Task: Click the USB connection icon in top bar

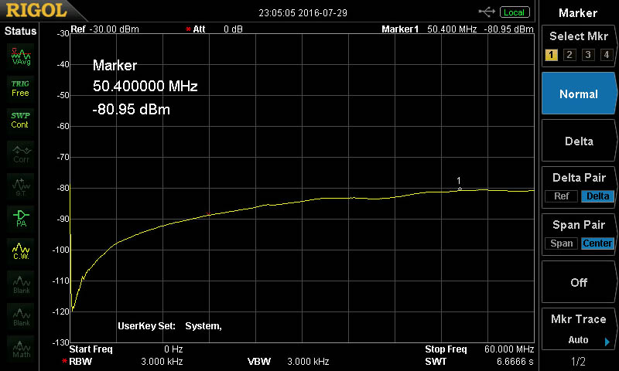Action: (487, 12)
